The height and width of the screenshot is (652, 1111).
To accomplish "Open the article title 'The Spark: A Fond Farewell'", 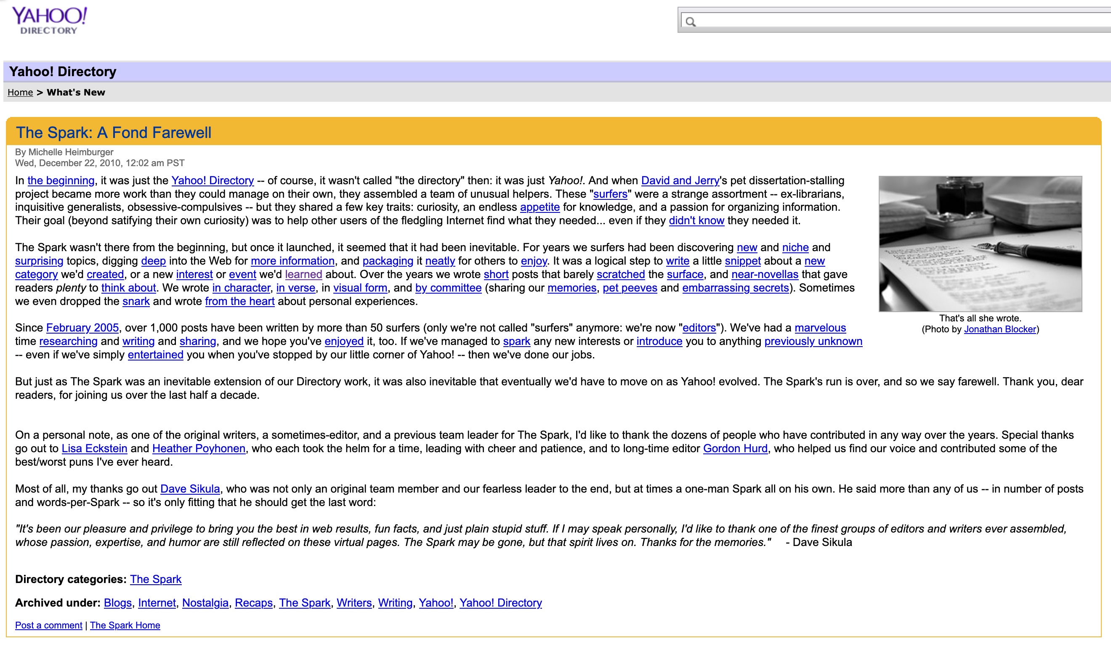I will (x=114, y=133).
